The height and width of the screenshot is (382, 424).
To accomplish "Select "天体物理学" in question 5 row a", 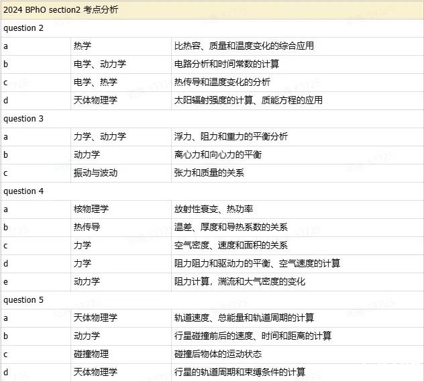I will pos(121,318).
